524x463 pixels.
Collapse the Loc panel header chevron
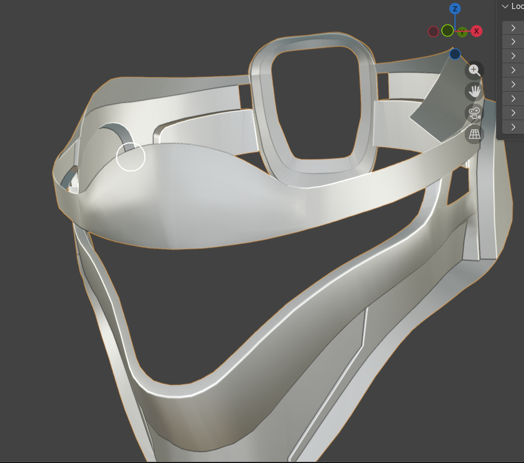[505, 6]
